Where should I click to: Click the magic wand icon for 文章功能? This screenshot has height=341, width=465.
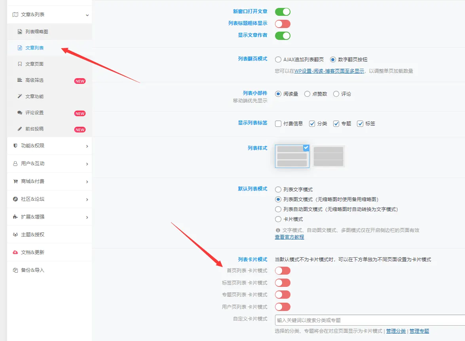(20, 96)
